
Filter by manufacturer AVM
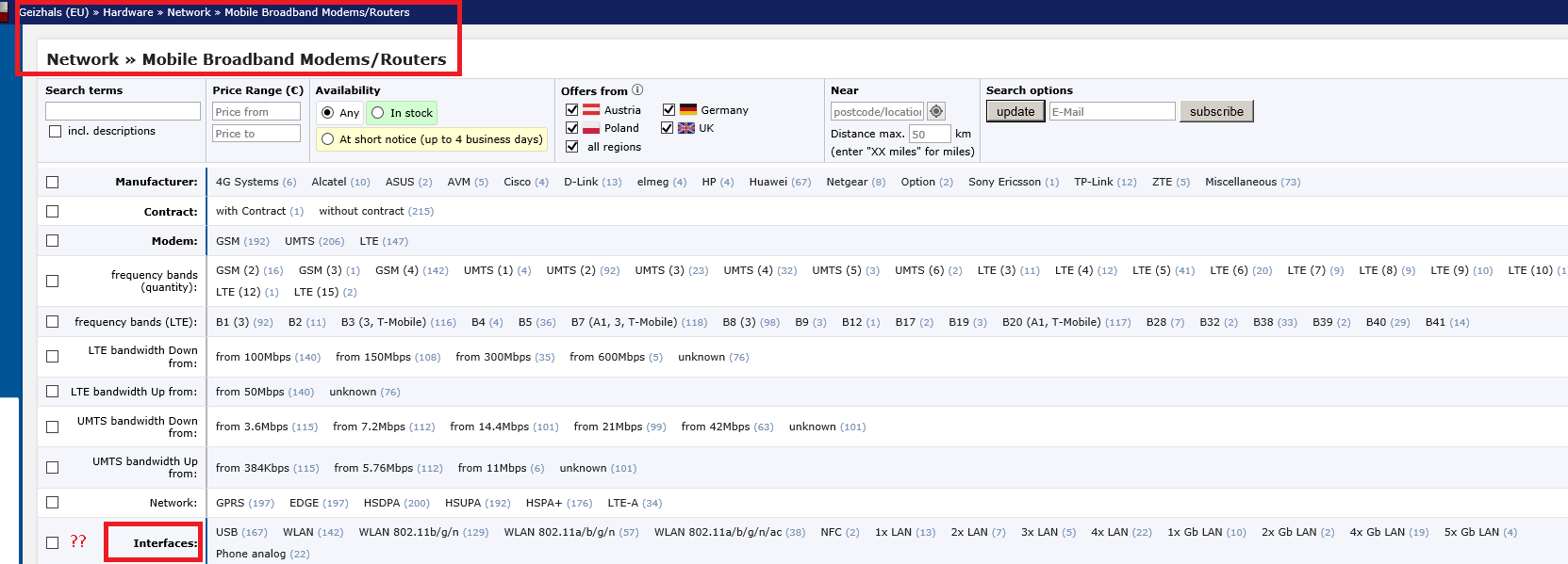(x=459, y=182)
